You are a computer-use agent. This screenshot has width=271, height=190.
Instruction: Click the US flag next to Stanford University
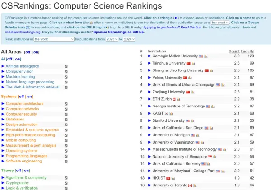point(188,121)
